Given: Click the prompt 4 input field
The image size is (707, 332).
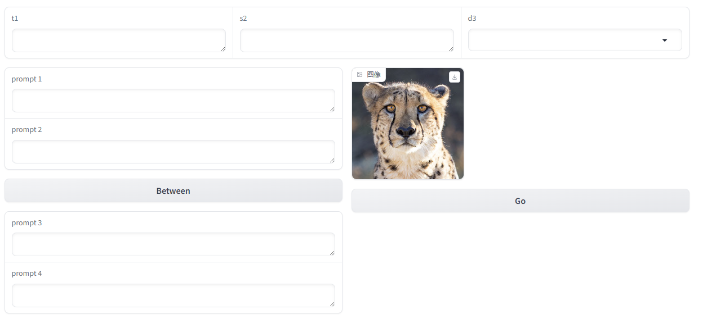Looking at the screenshot, I should click(x=174, y=295).
